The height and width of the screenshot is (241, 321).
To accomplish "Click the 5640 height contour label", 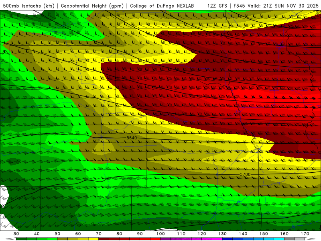I will (x=132, y=138).
